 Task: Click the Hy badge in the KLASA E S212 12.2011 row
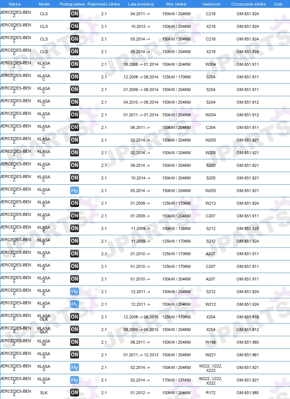[75, 291]
